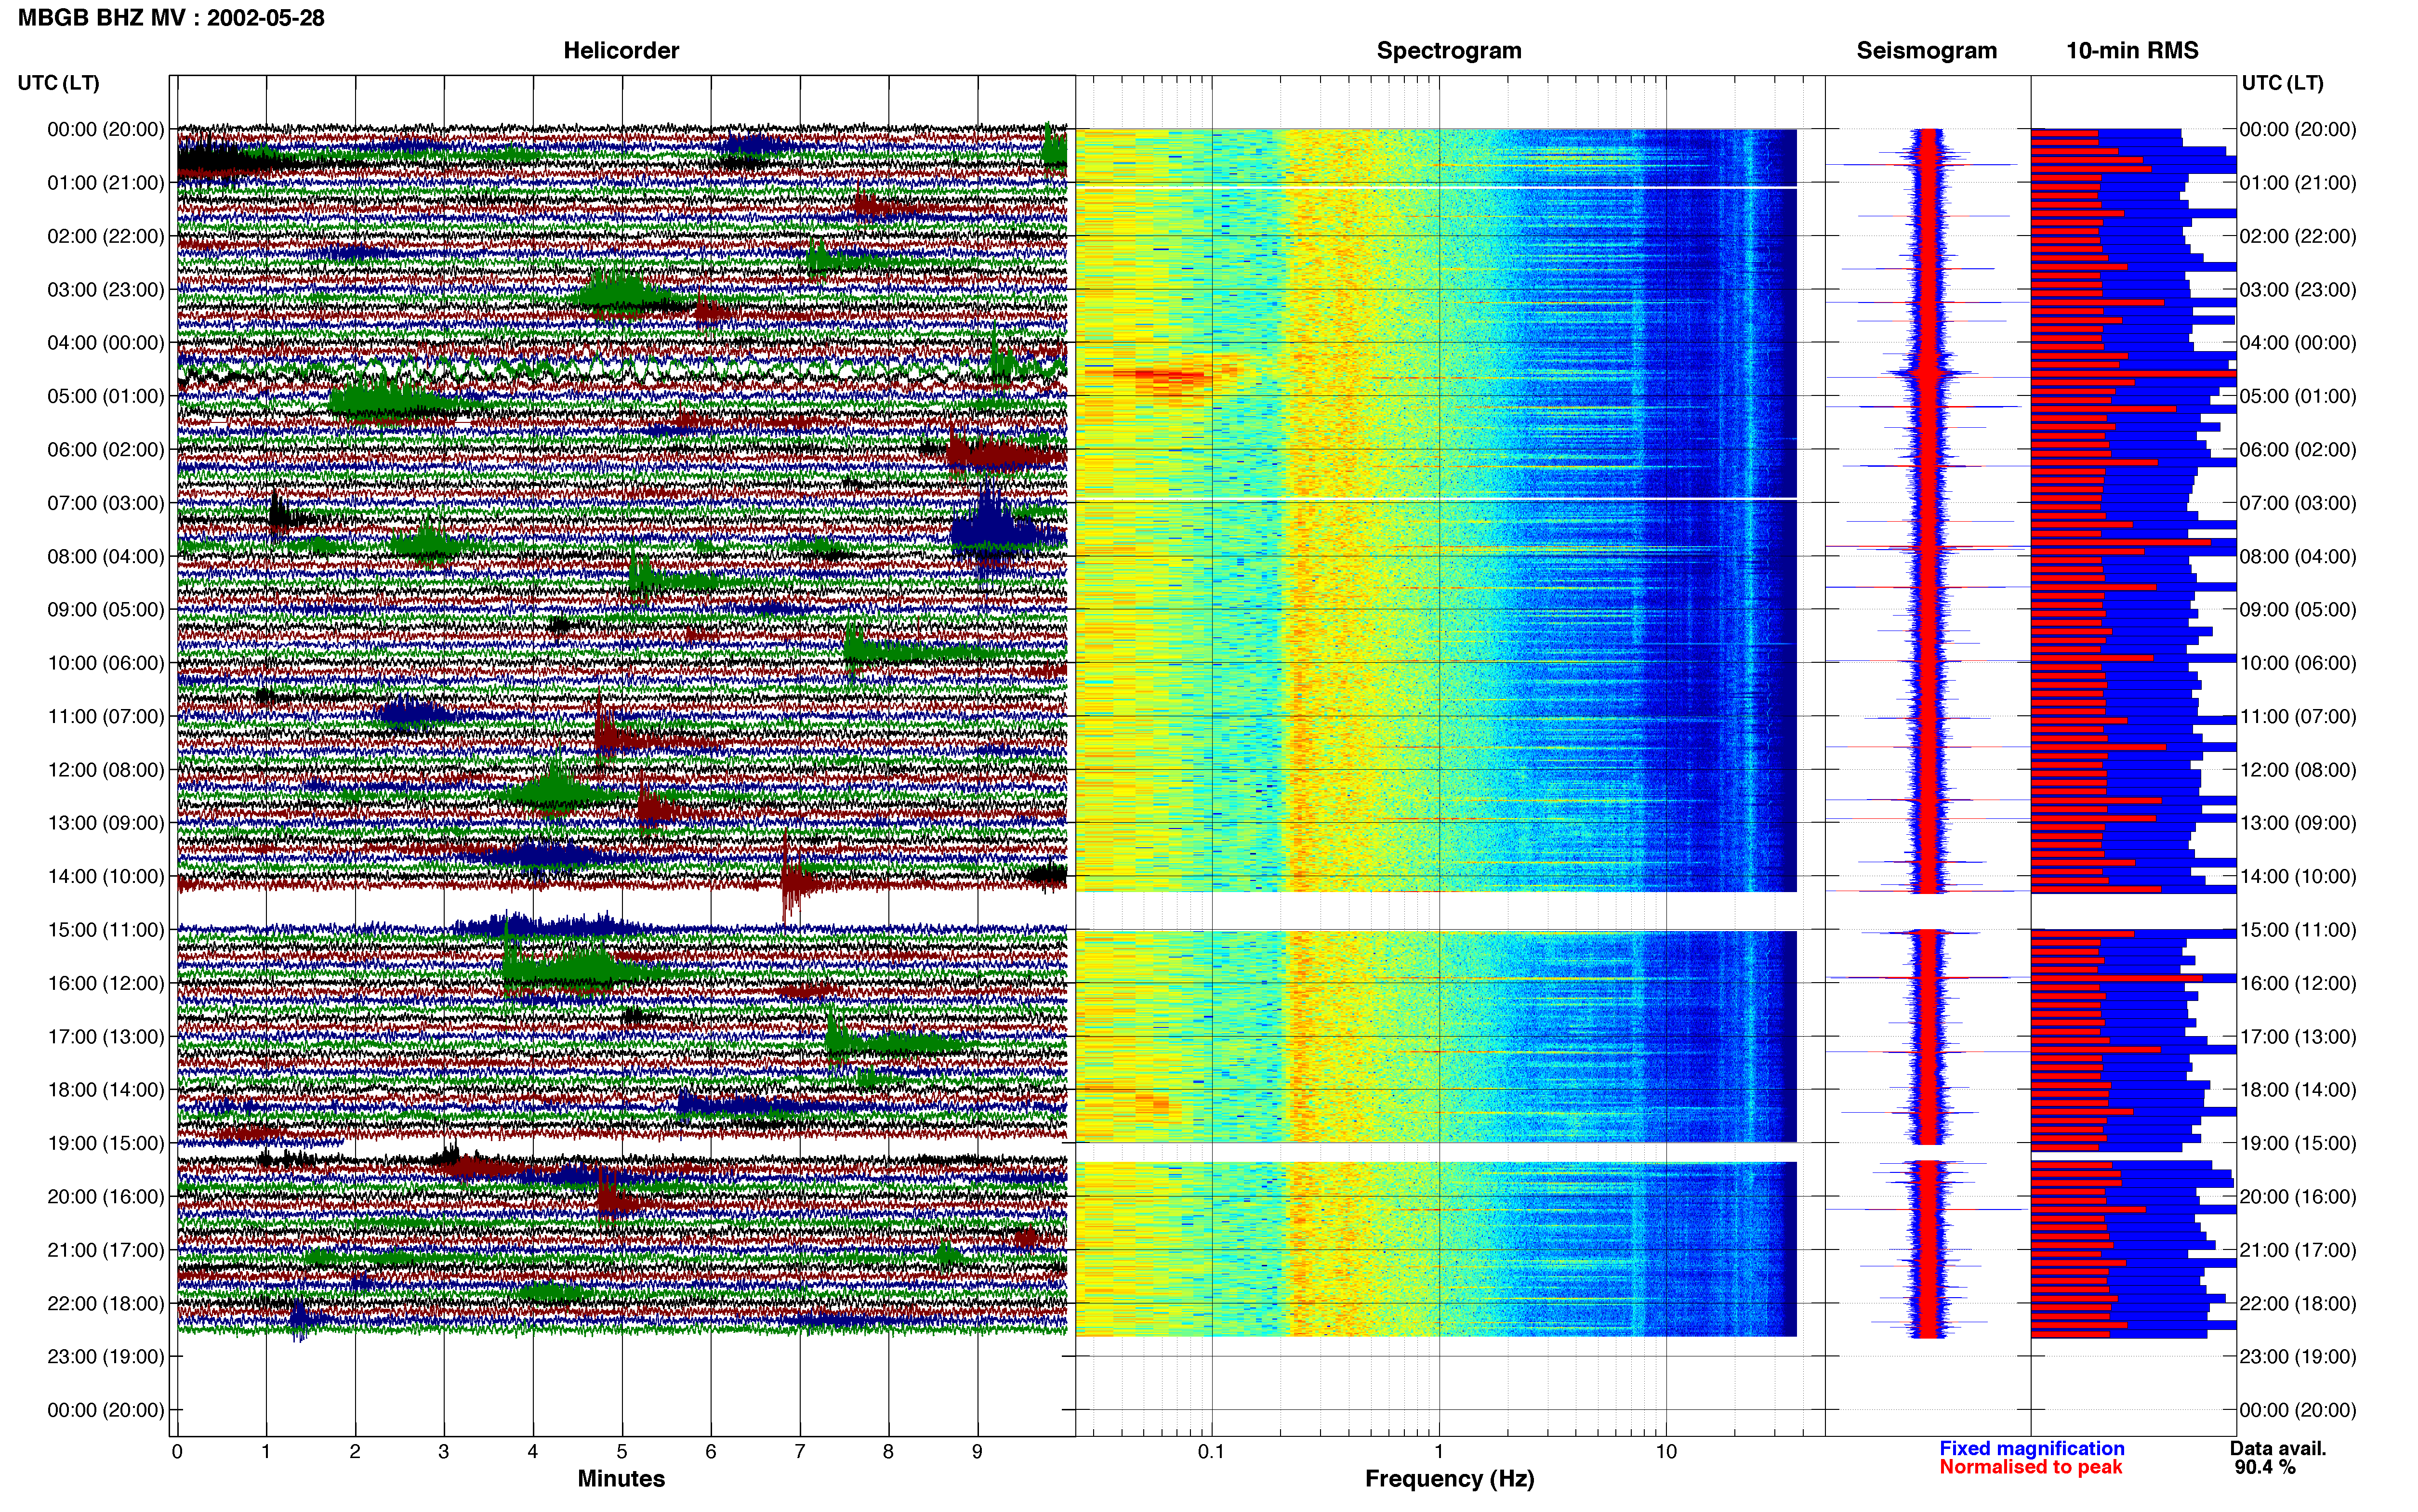This screenshot has width=2418, height=1512.
Task: Click the left '17:00 (13:00)' time label
Action: click(106, 1037)
